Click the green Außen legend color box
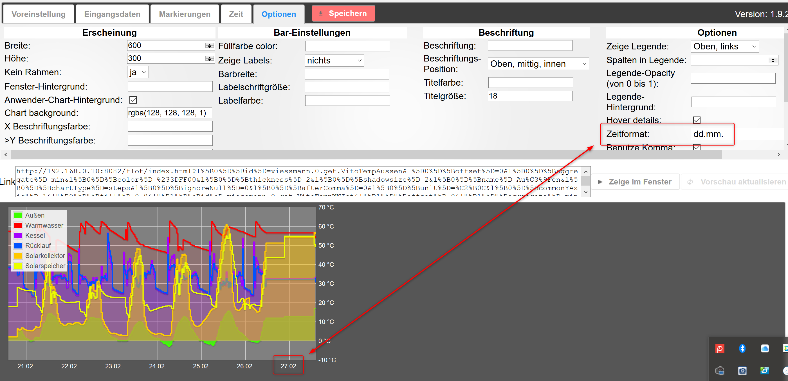Image resolution: width=788 pixels, height=381 pixels. (x=18, y=216)
